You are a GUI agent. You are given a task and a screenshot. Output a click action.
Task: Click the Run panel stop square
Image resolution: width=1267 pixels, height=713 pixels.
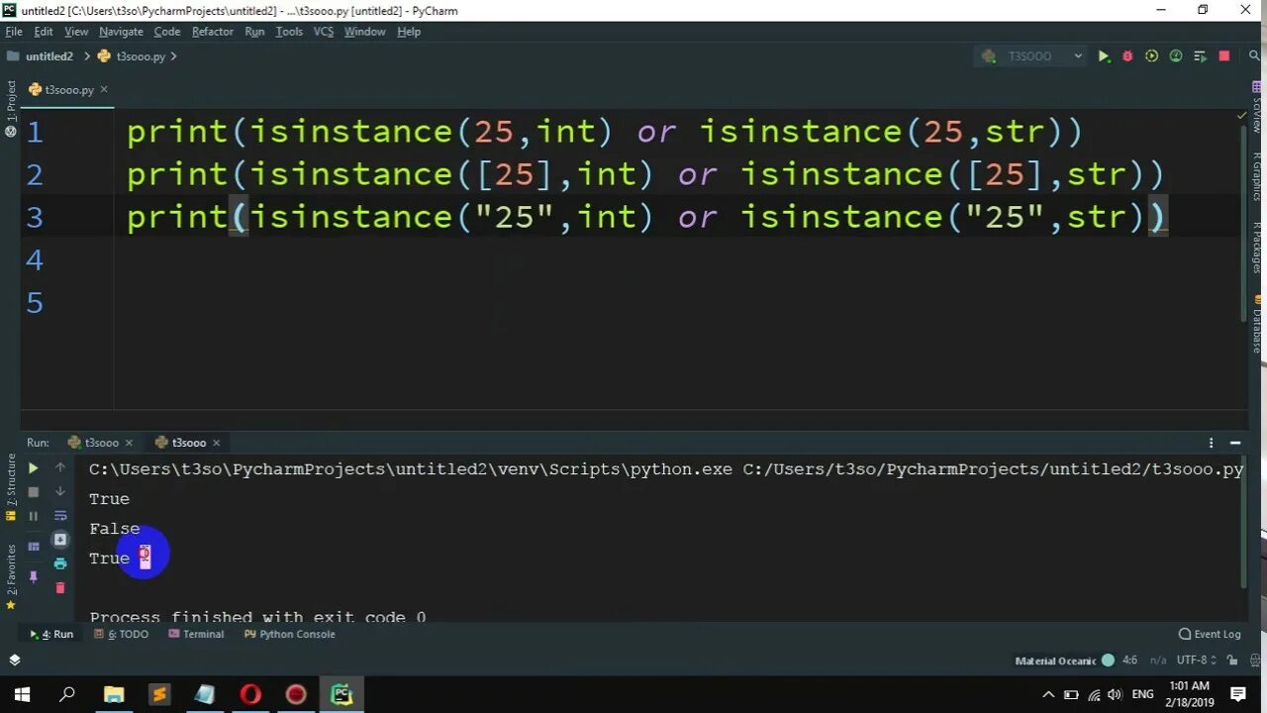tap(33, 491)
